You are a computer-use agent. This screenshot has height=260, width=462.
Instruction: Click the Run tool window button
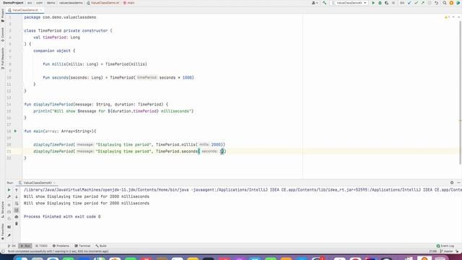(x=25, y=246)
